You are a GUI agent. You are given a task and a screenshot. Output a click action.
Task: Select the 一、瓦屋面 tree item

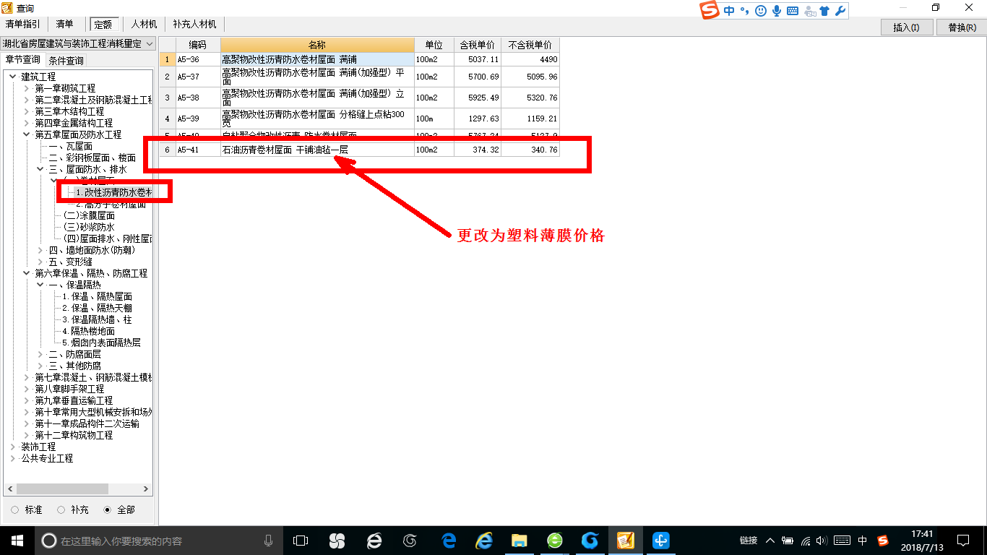pyautogui.click(x=71, y=146)
